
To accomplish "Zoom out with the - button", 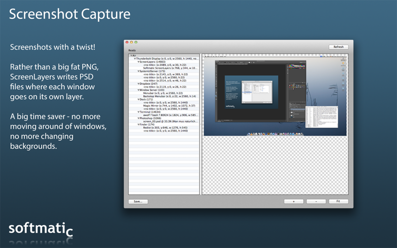I will [x=316, y=201].
